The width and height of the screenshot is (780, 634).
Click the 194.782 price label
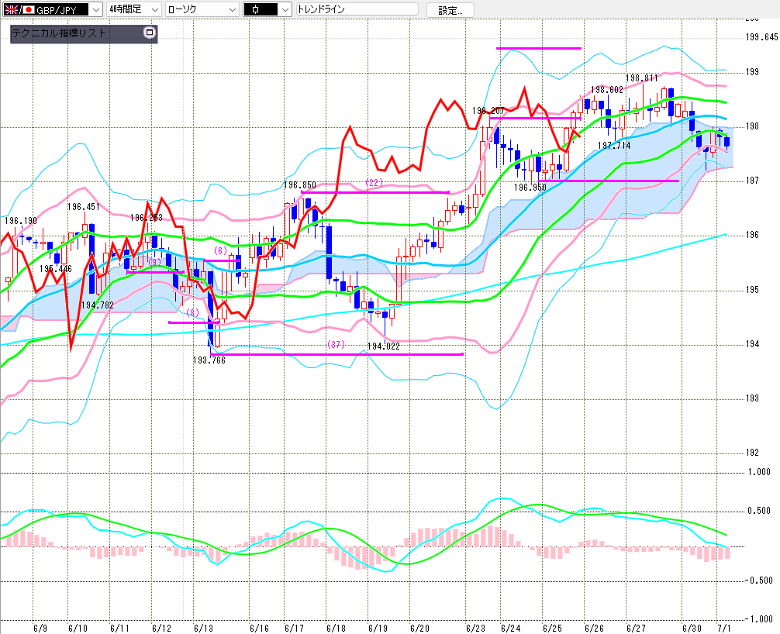click(x=98, y=305)
